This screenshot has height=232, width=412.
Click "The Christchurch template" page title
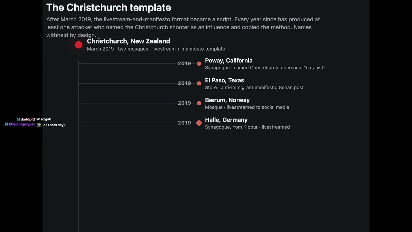point(108,7)
